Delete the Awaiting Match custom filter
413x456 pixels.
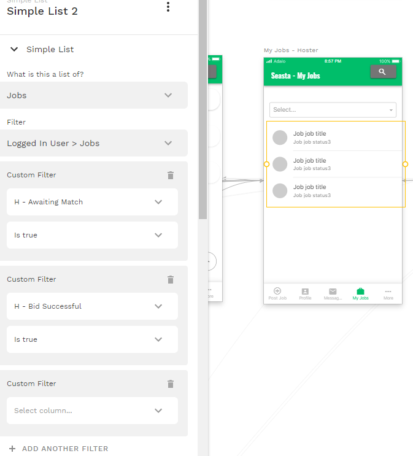[x=171, y=175]
